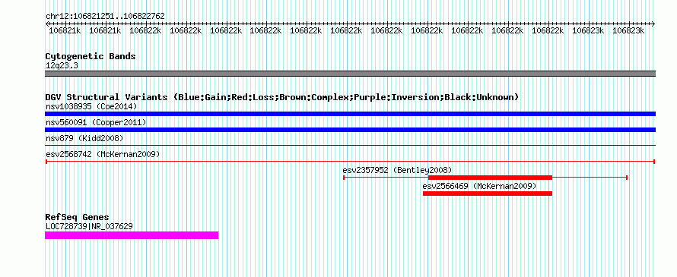This screenshot has width=677, height=277.
Task: Click the magenta LOC728739 gene bar
Action: tap(132, 235)
